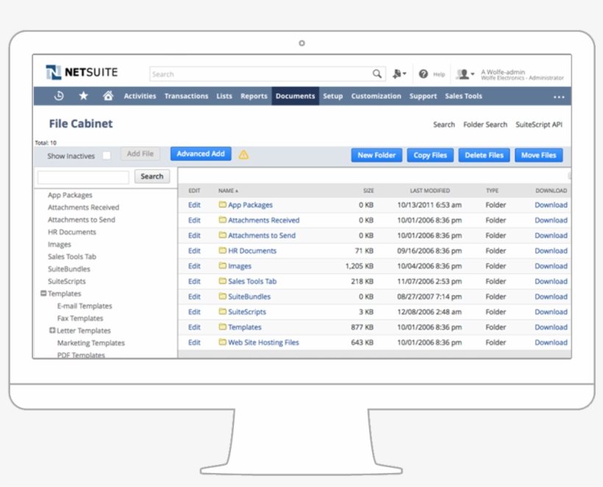Switch to the Documents tab
603x487 pixels.
(x=295, y=96)
